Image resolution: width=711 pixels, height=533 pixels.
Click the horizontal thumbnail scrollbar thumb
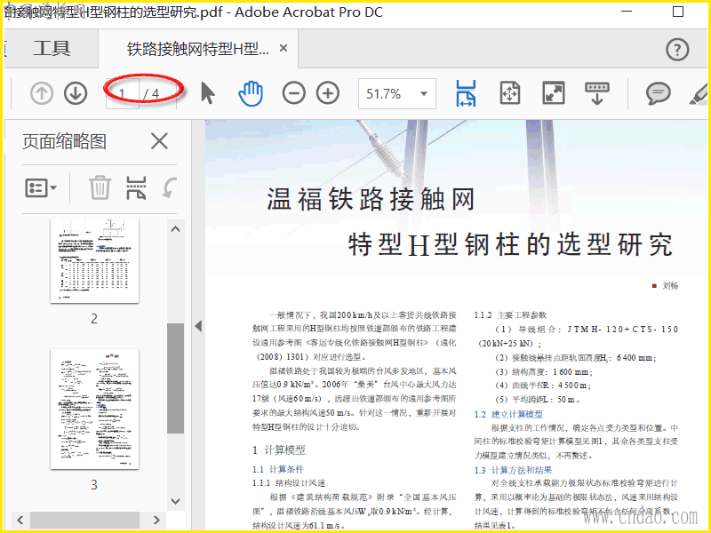coord(84,519)
